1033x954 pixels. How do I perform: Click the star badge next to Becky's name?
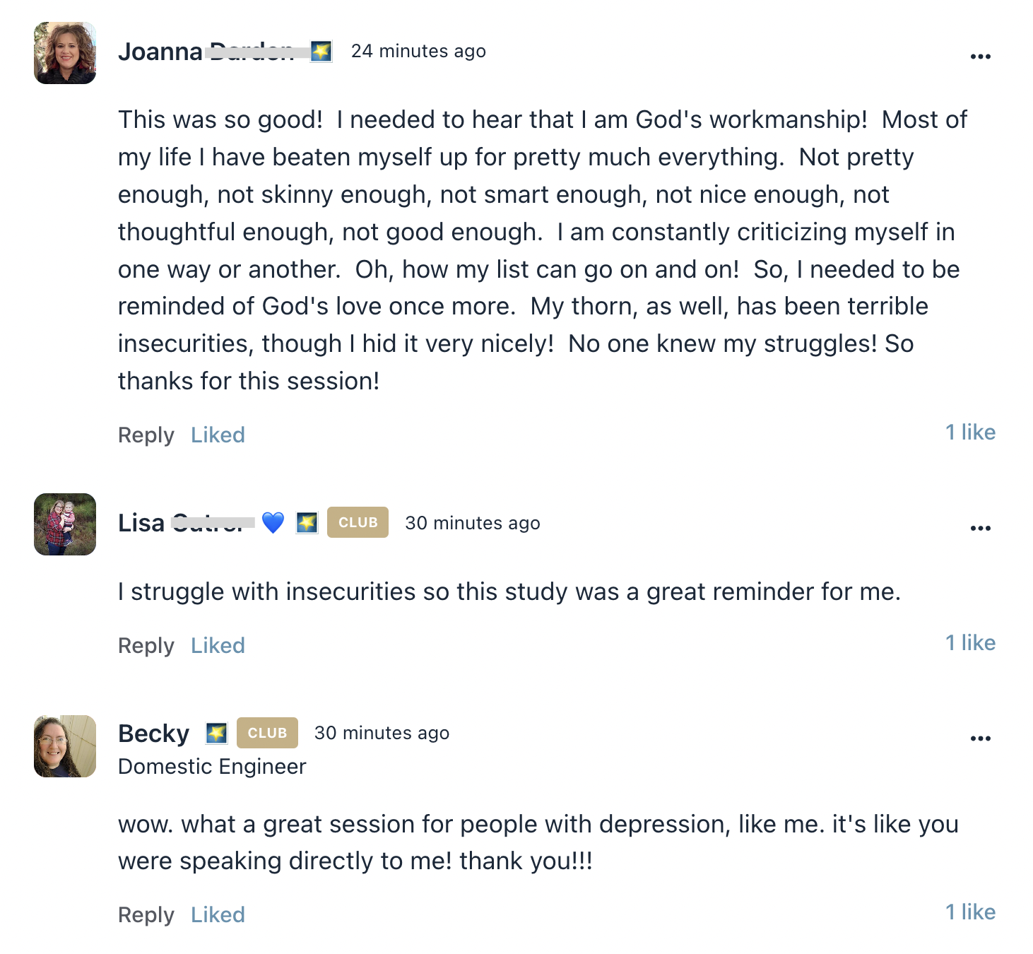[x=216, y=734]
